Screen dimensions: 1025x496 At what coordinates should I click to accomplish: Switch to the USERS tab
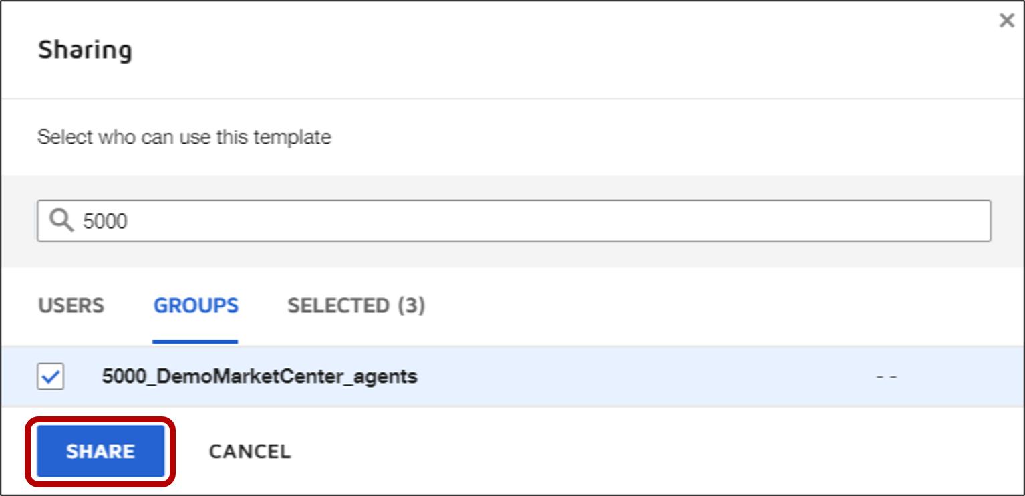coord(71,305)
